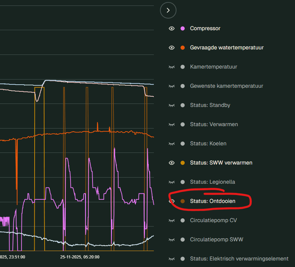Image resolution: width=295 pixels, height=267 pixels.
Task: Select the Status: SWW verwarmen label
Action: coord(221,163)
